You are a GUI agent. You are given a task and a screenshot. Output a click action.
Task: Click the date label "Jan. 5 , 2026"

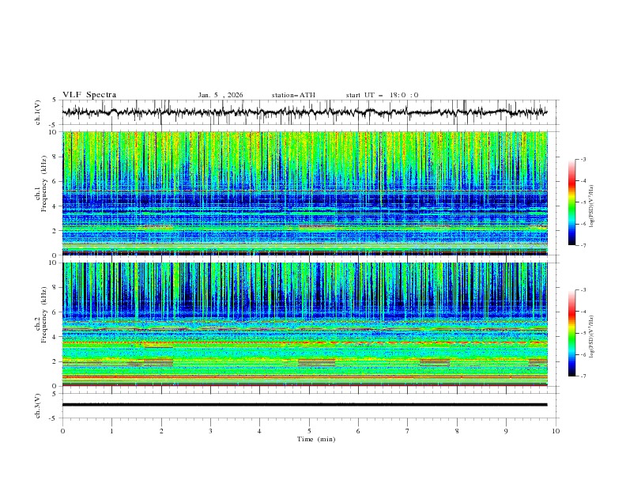tap(221, 95)
